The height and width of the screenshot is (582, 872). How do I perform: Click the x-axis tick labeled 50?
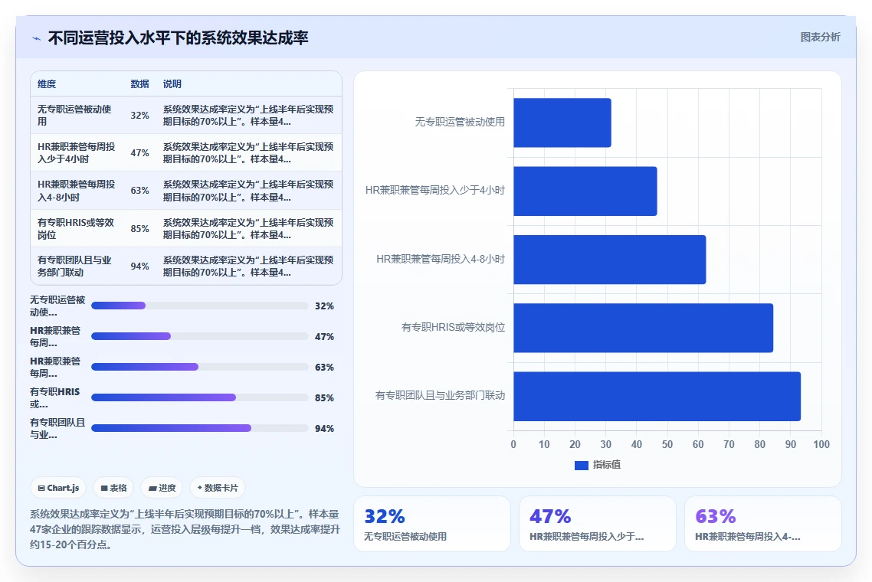pyautogui.click(x=667, y=444)
